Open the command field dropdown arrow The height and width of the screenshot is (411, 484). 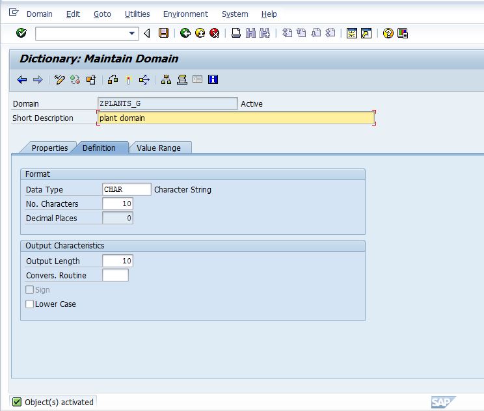point(132,33)
